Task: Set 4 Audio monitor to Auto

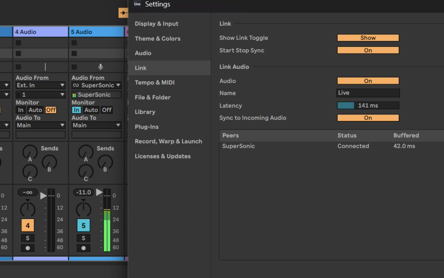Action: click(x=36, y=110)
